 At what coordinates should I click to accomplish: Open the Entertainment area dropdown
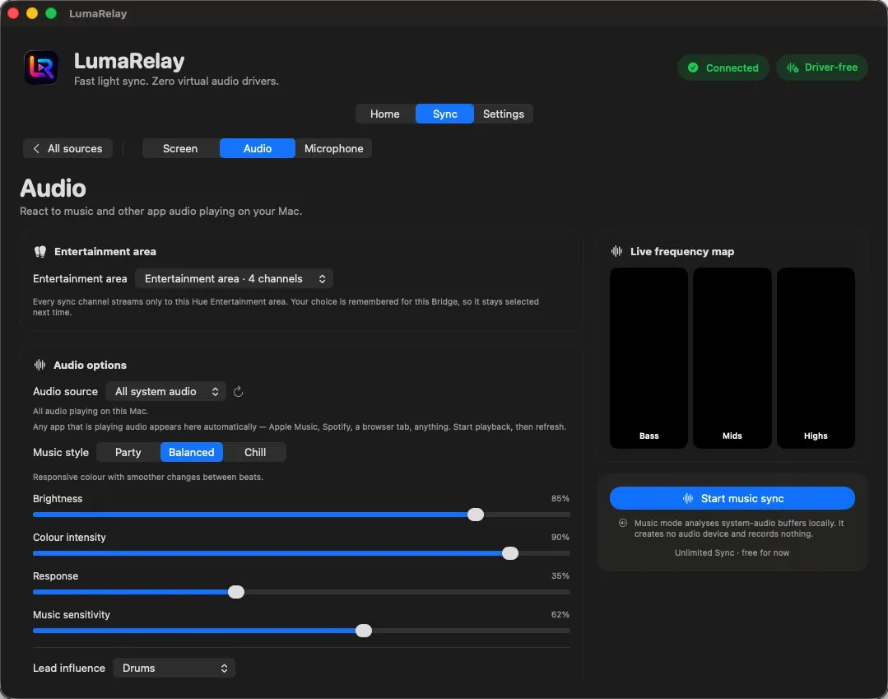[234, 278]
